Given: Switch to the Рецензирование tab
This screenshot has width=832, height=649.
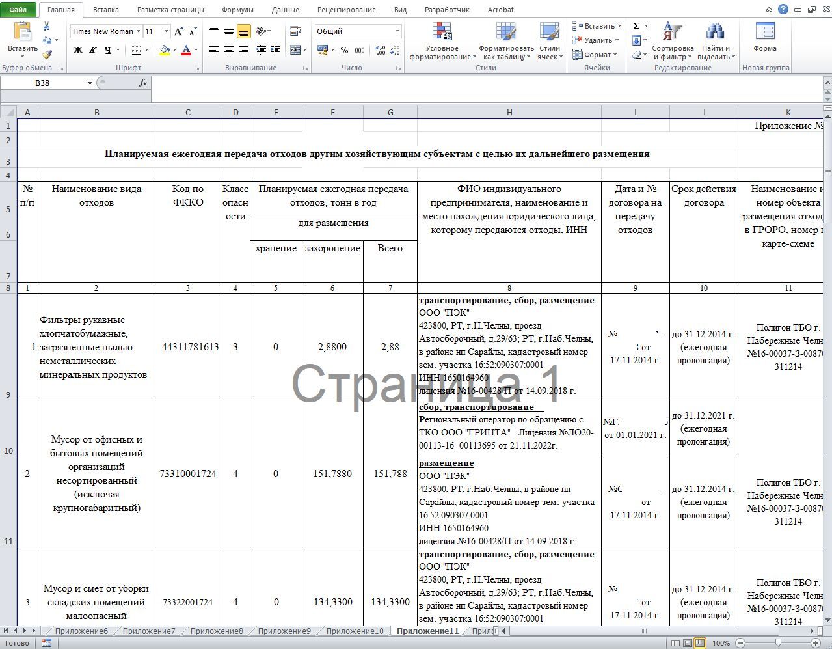Looking at the screenshot, I should click(347, 10).
